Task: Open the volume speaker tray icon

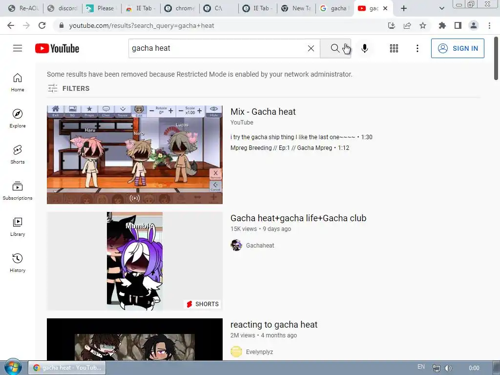Action: [448, 368]
